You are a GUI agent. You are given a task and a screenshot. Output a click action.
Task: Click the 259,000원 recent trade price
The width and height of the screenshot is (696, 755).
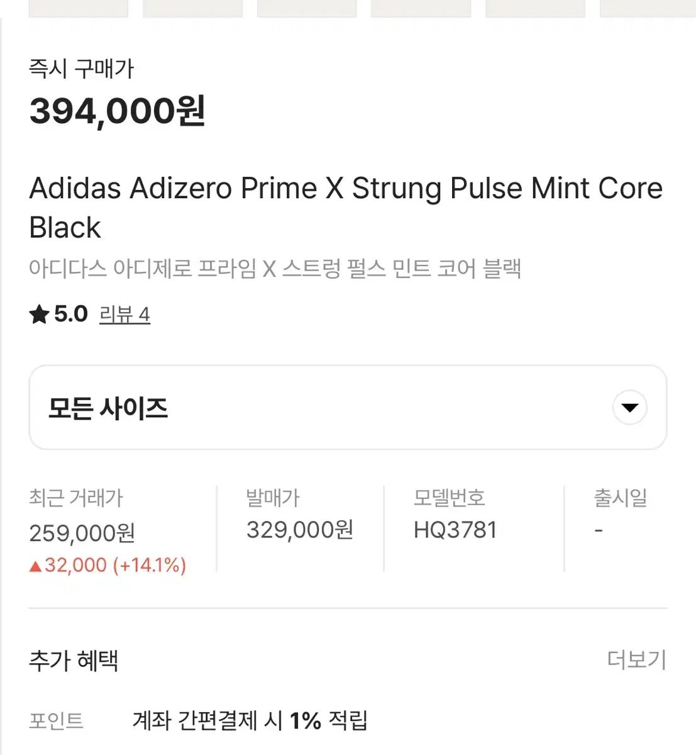pos(82,534)
